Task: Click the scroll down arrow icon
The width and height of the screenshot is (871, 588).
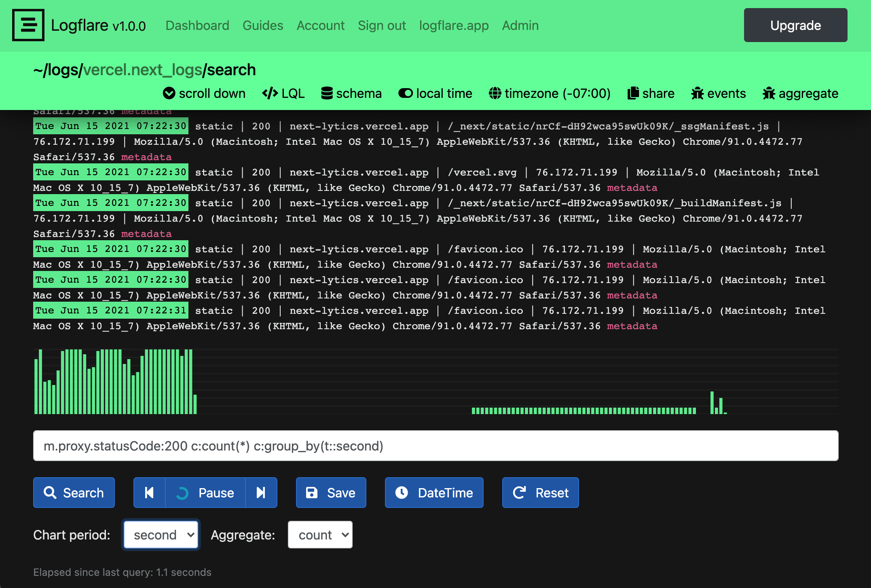Action: [x=169, y=93]
